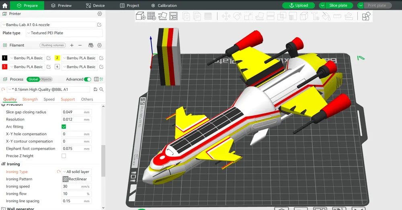
Task: Click the Add plate icon
Action: (x=152, y=16)
